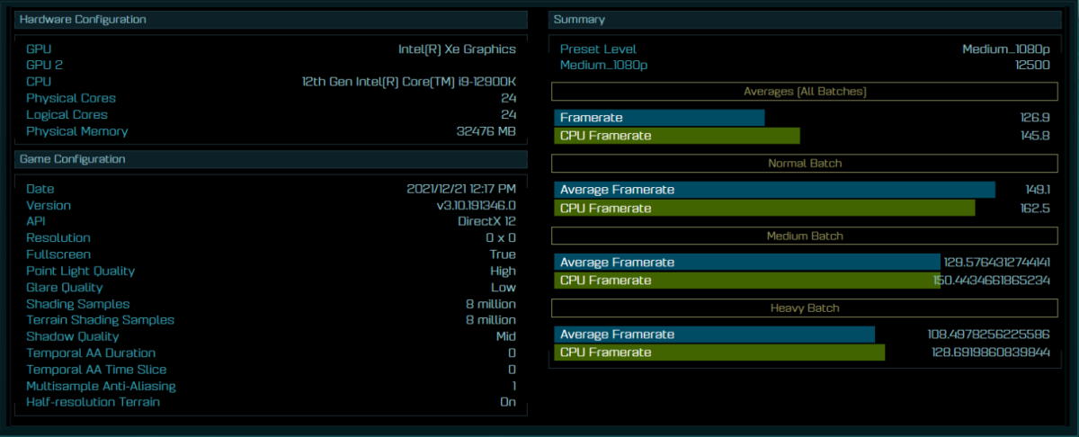Click the Point Light Quality High value
Image resolution: width=1079 pixels, height=437 pixels.
(x=503, y=272)
